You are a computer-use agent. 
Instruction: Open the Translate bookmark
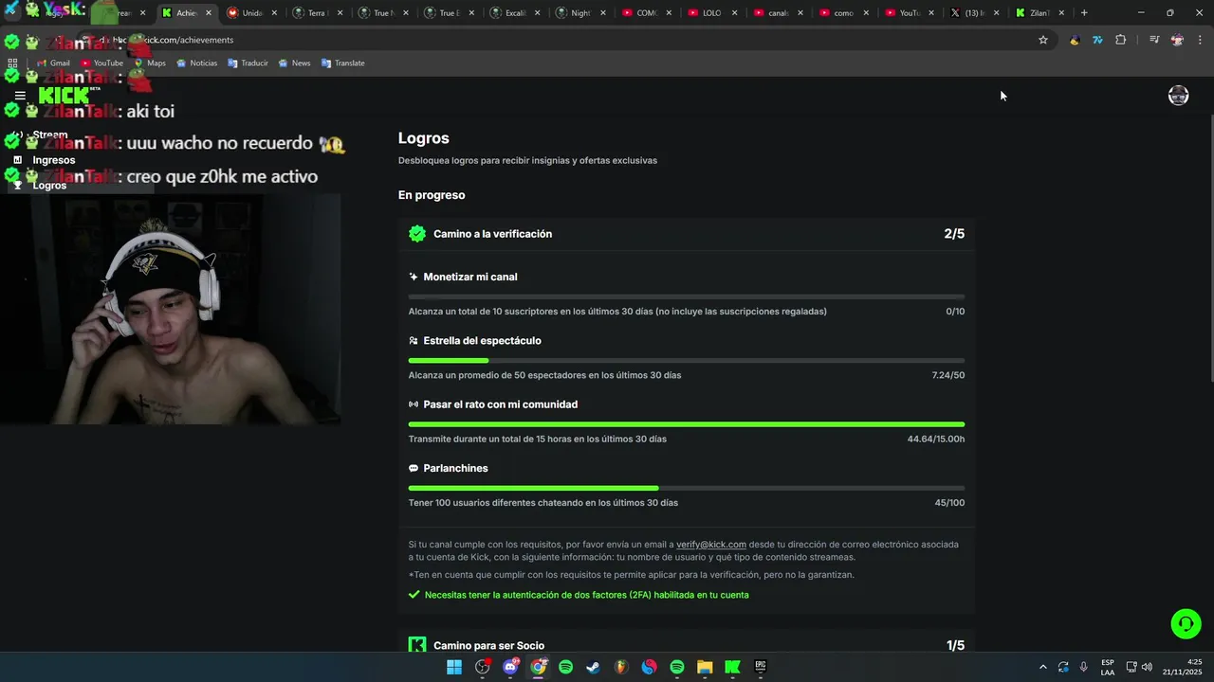pos(343,63)
